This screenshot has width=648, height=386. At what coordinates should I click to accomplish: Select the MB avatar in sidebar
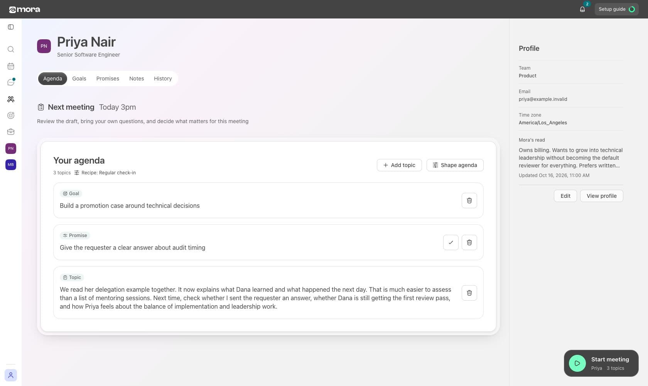coord(11,165)
